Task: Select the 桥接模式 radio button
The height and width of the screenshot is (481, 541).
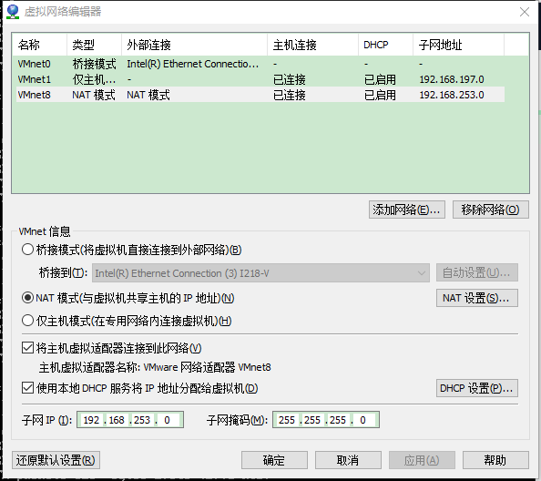Action: (27, 250)
